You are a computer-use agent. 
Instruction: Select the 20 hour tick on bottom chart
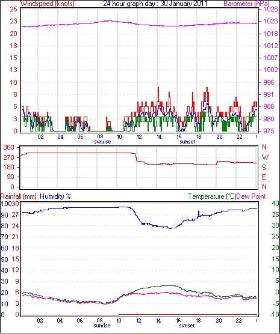pos(219,321)
